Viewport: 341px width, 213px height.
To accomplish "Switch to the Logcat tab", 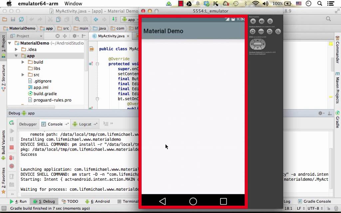I will click(x=85, y=124).
